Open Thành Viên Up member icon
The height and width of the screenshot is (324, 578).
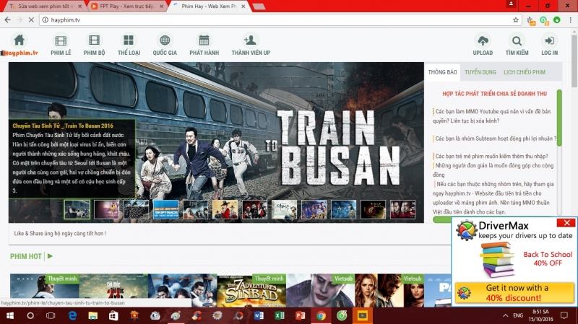point(250,40)
